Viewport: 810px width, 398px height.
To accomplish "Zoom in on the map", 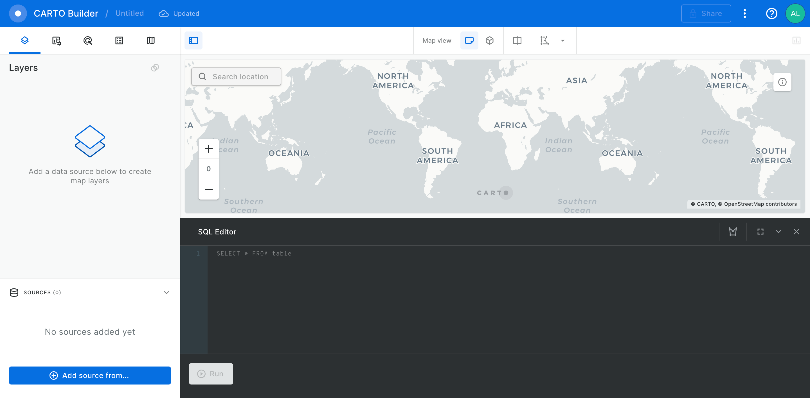I will (208, 149).
